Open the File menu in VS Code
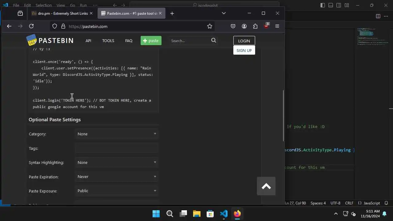 click(x=16, y=5)
